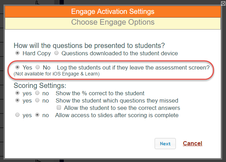
Task: Click the Log the students out question text
Action: click(x=133, y=67)
